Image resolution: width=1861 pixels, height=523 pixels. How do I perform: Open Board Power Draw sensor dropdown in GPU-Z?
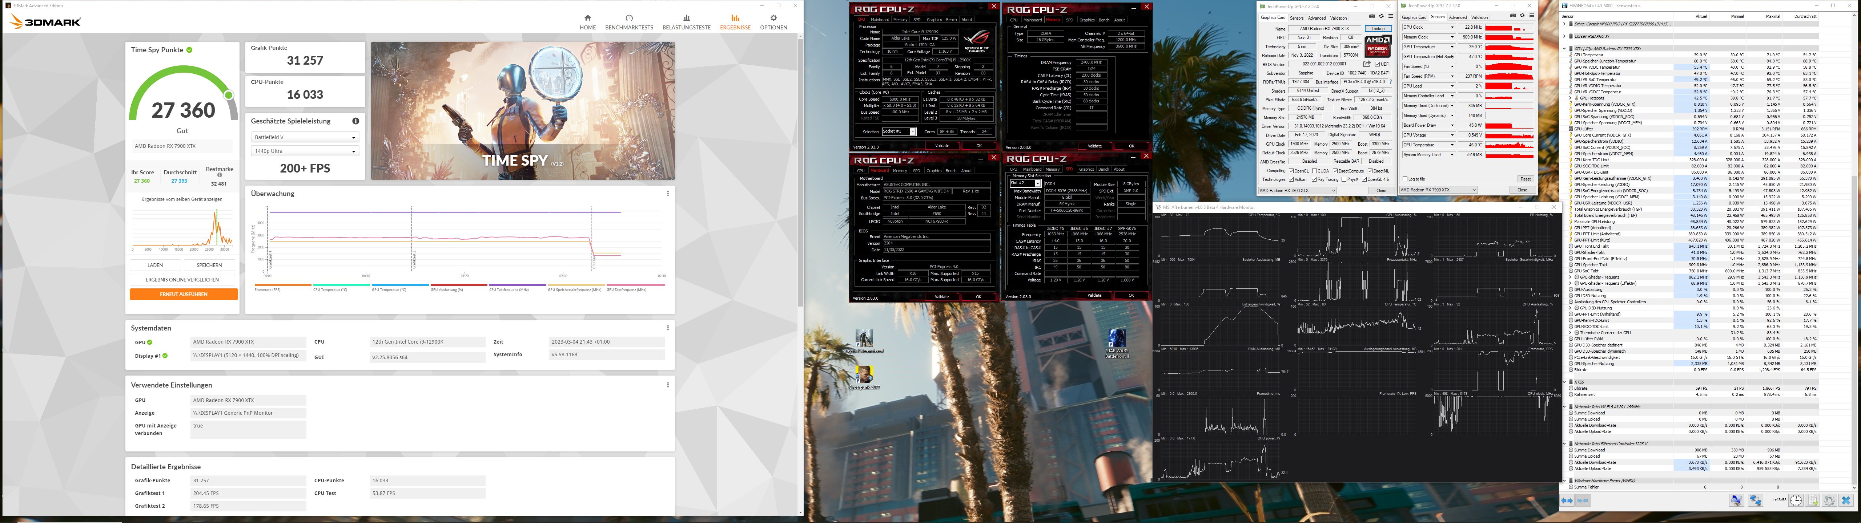click(x=1452, y=125)
